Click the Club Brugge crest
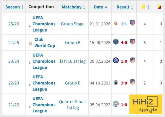 click(116, 83)
